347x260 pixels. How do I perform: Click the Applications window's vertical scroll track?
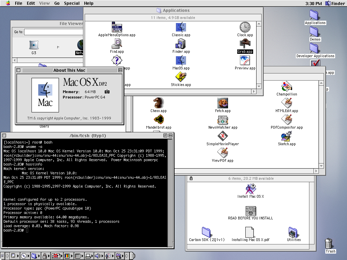pos(259,55)
